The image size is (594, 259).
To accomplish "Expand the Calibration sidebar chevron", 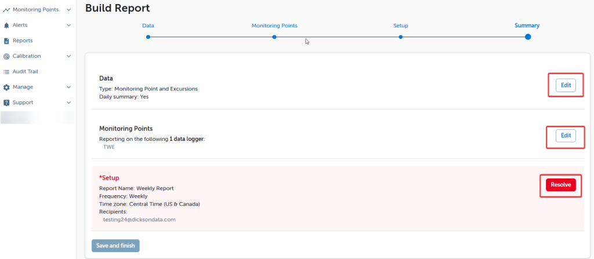I will tap(69, 56).
